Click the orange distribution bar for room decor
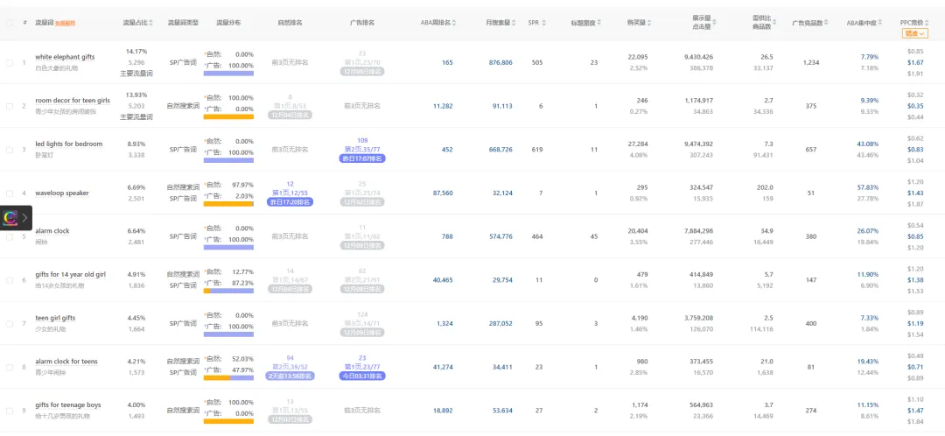This screenshot has height=436, width=945. tap(228, 116)
